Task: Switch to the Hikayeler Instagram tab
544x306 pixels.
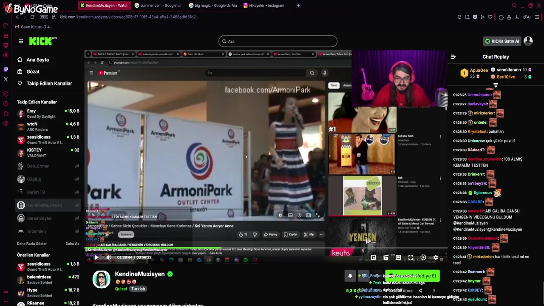Action: (x=264, y=6)
